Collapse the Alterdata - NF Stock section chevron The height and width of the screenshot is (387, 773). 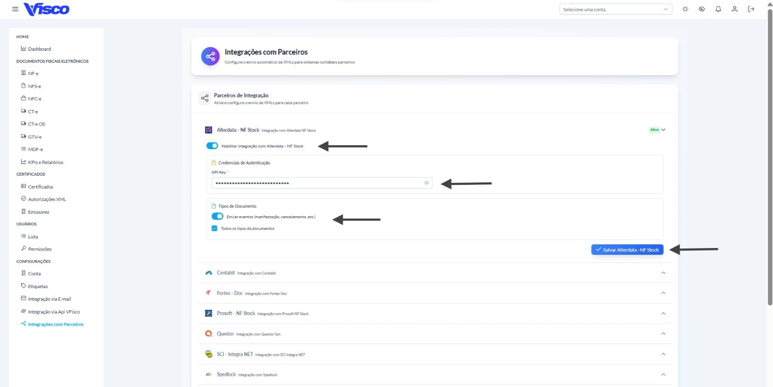[663, 130]
